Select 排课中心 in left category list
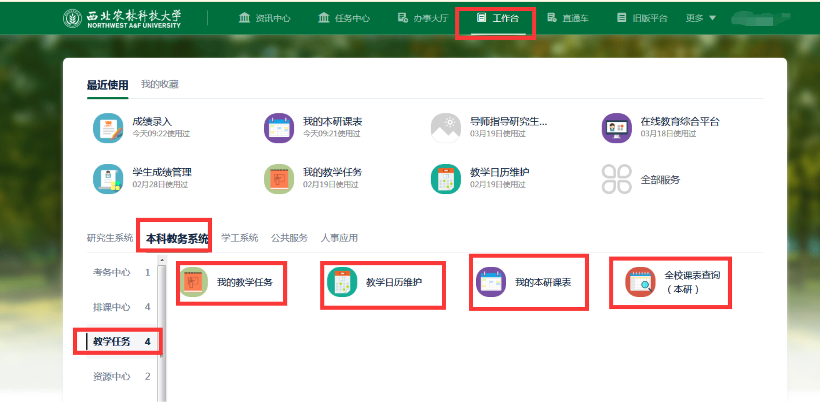The height and width of the screenshot is (402, 820). click(x=112, y=307)
